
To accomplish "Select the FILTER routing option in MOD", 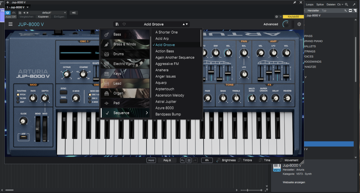I will [x=18, y=98].
